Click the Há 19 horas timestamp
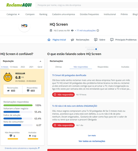The image size is (138, 151). click(81, 95)
